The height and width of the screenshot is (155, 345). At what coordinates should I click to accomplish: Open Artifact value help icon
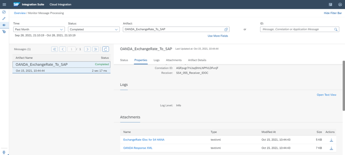[226, 29]
